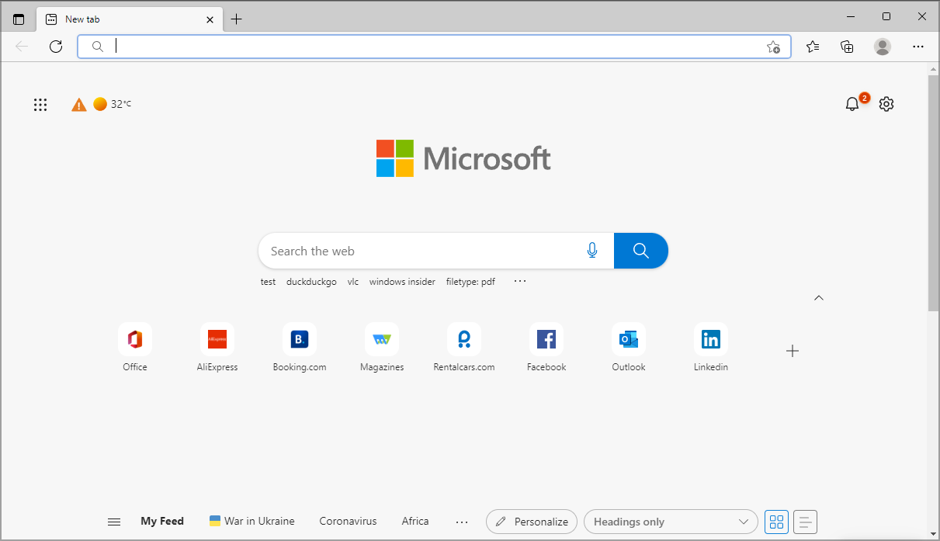Click the browser refresh icon

pos(56,47)
